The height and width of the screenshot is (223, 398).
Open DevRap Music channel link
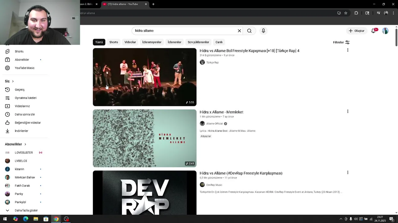tap(214, 185)
